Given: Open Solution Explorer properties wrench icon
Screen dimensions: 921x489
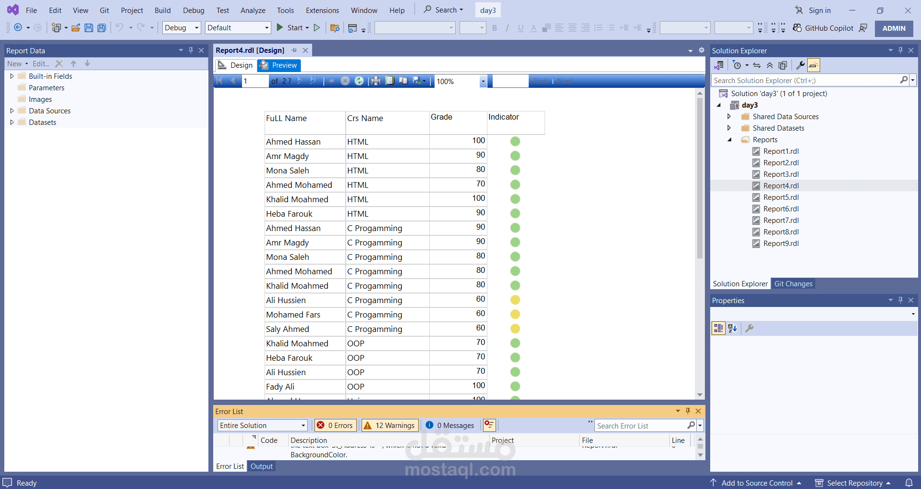Looking at the screenshot, I should (x=800, y=65).
